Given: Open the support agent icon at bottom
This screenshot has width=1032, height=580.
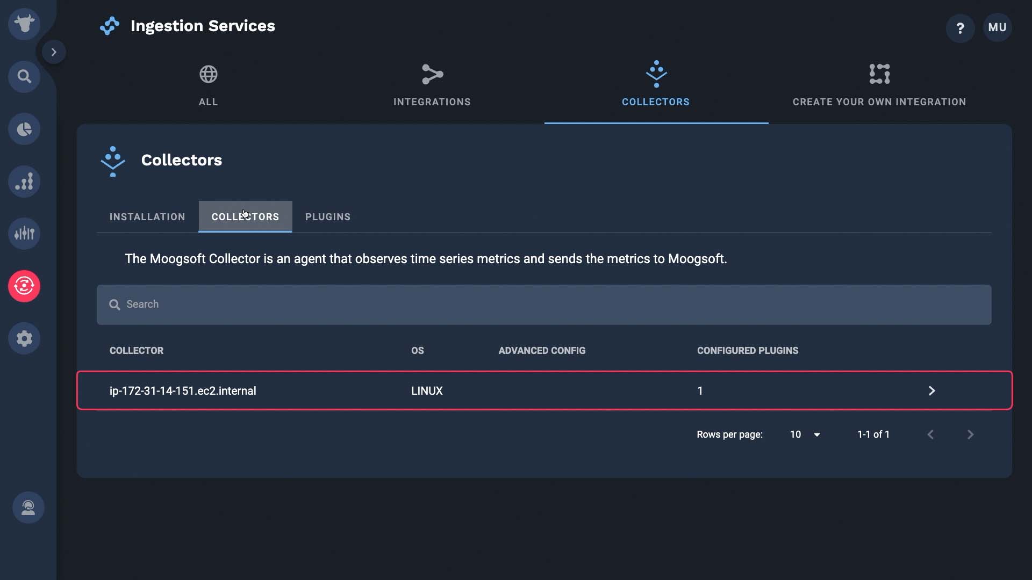Looking at the screenshot, I should 28,508.
